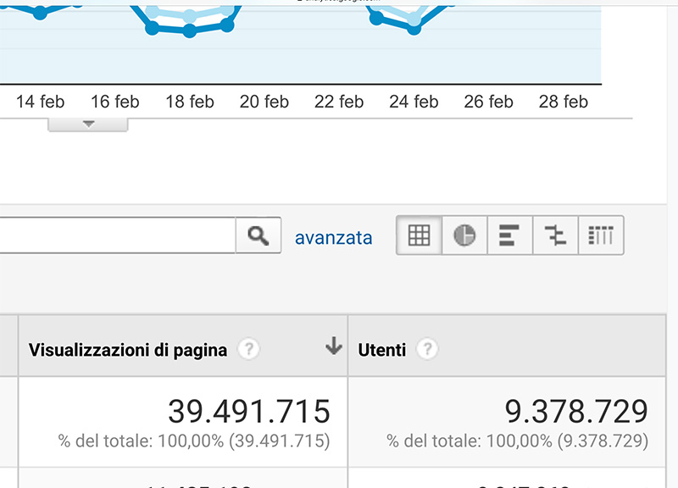The image size is (678, 488).
Task: Click the 9.378.729 users total cell
Action: click(507, 422)
